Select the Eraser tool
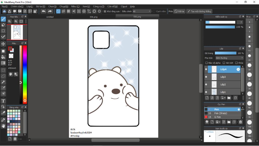 coord(3,25)
